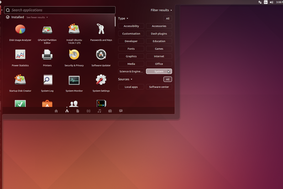Click the Search applications field
Screen dimensions: 283x189
point(60,10)
